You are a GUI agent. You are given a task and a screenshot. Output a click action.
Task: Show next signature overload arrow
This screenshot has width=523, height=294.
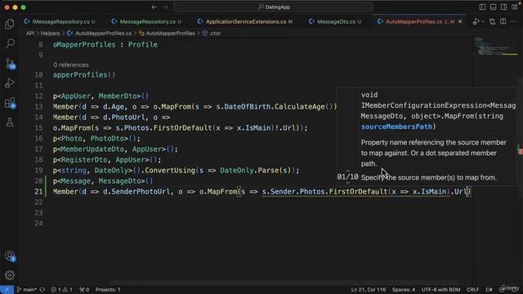tap(347, 183)
